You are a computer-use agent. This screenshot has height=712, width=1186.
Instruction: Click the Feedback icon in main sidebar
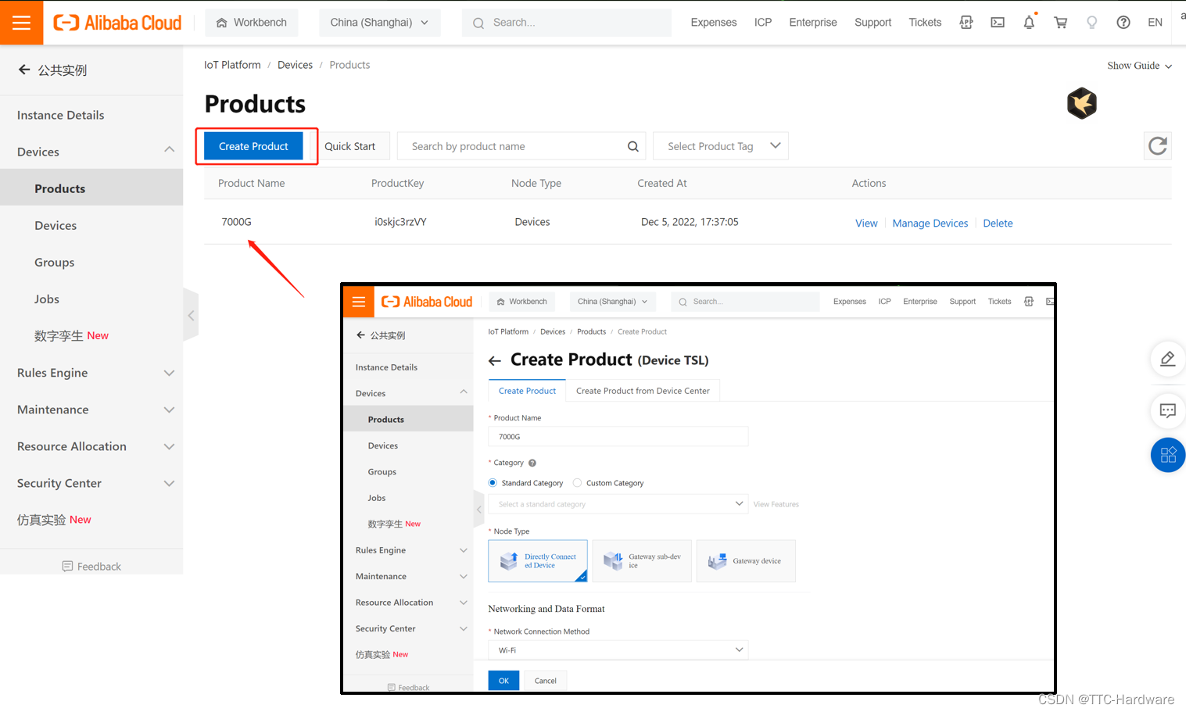(x=67, y=566)
